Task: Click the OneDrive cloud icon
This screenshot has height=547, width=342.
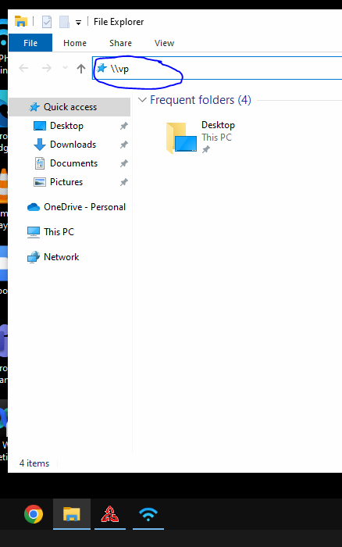Action: (34, 207)
